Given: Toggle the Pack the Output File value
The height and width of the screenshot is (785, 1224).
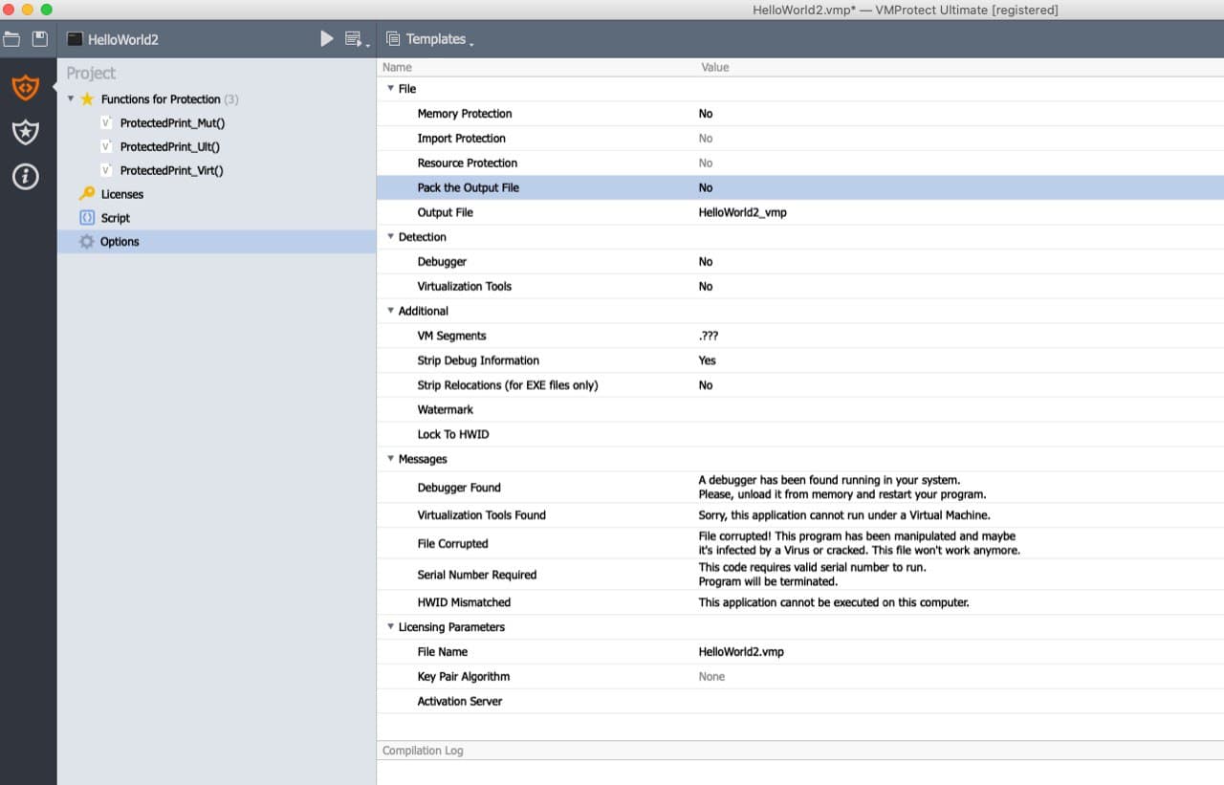Looking at the screenshot, I should (706, 188).
